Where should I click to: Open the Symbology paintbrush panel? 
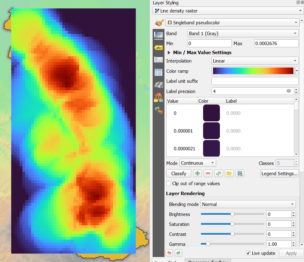coord(159,22)
